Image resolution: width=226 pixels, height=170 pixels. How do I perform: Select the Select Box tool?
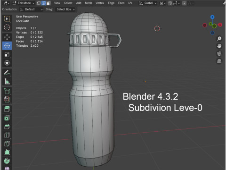tap(7, 19)
